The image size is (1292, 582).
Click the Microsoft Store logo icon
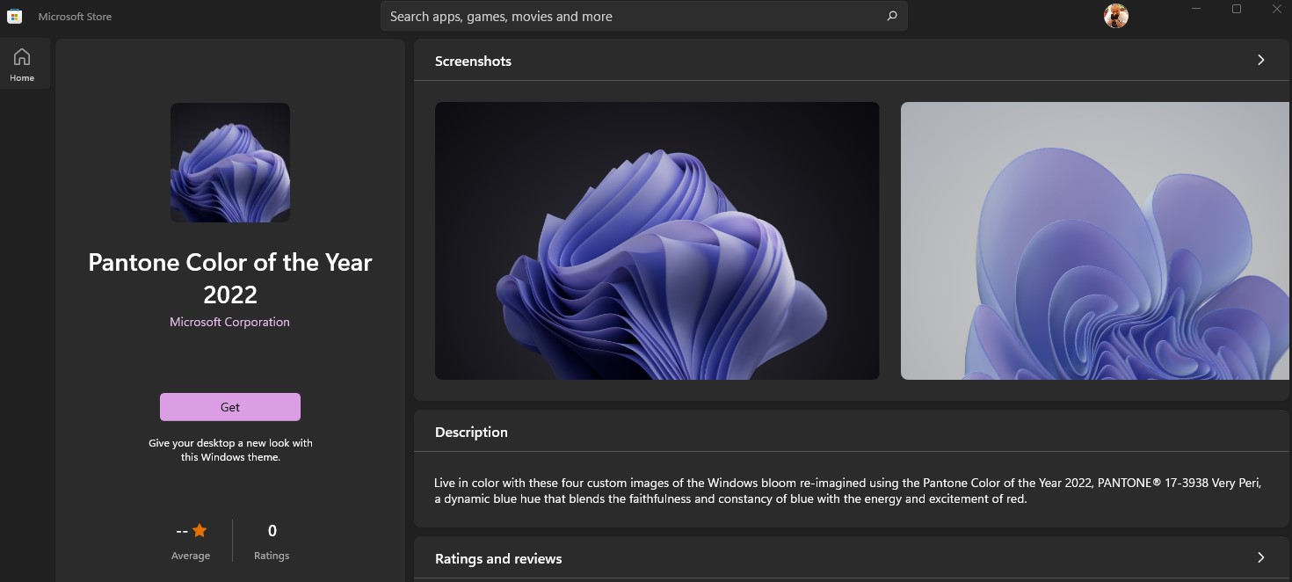(15, 16)
